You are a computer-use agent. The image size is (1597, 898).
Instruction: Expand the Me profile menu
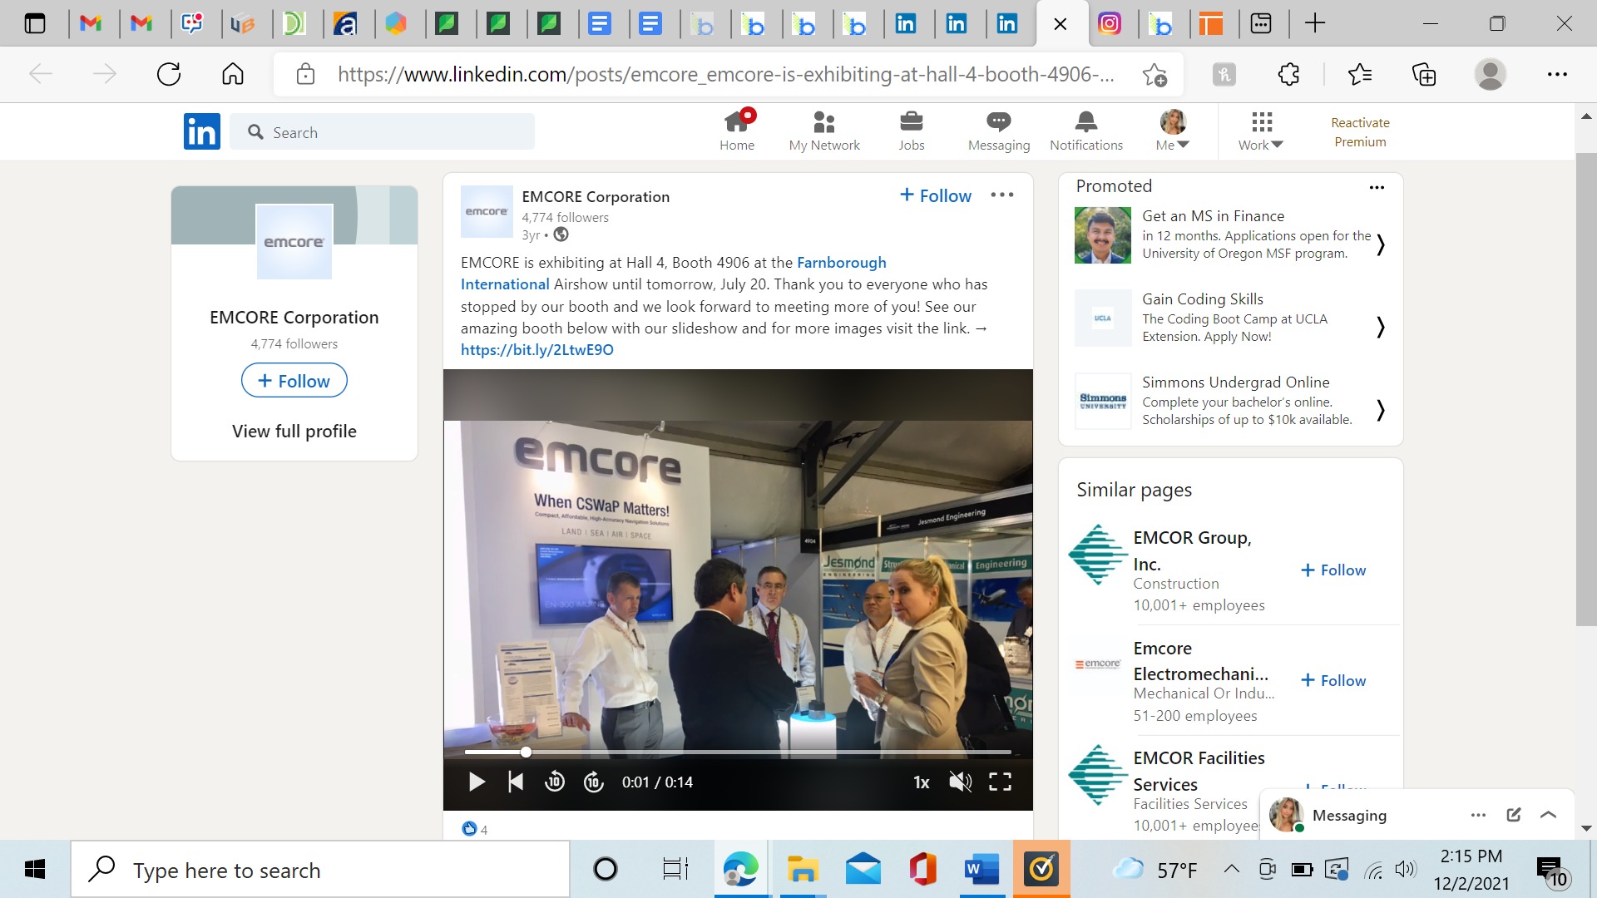[1173, 131]
